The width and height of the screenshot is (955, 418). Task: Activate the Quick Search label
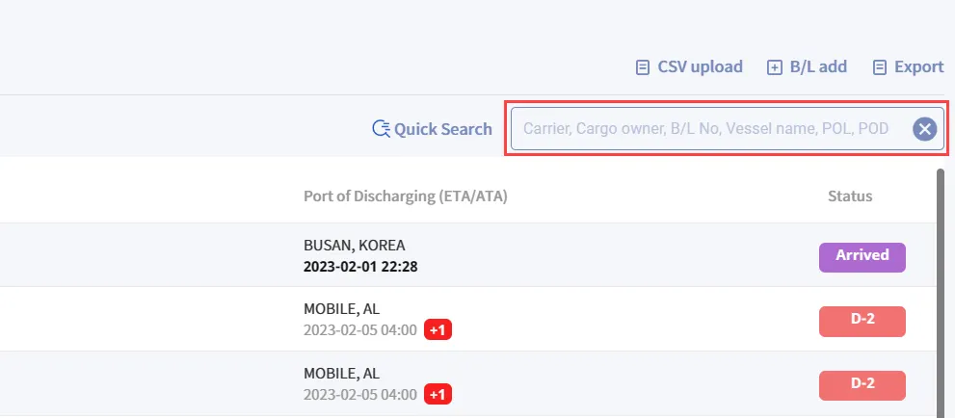pyautogui.click(x=442, y=129)
